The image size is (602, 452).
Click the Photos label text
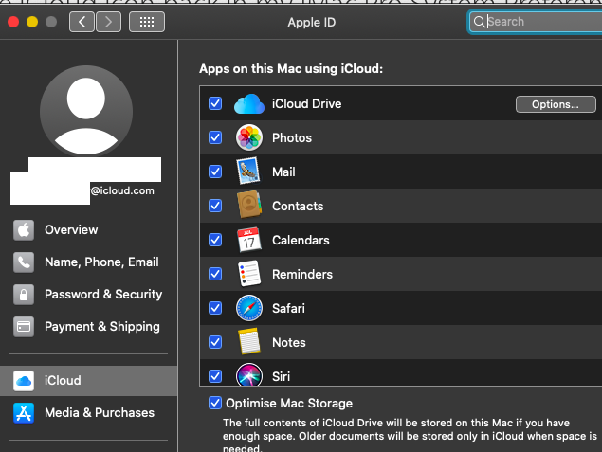coord(292,137)
